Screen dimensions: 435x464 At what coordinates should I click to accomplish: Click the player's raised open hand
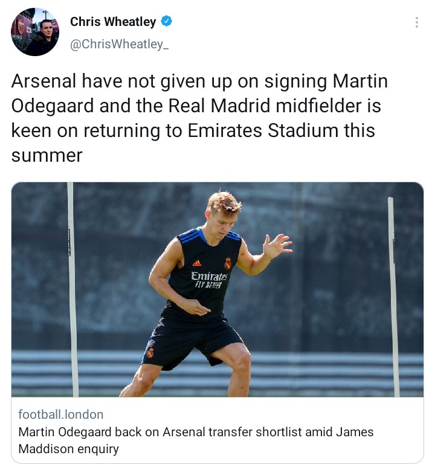pyautogui.click(x=277, y=246)
